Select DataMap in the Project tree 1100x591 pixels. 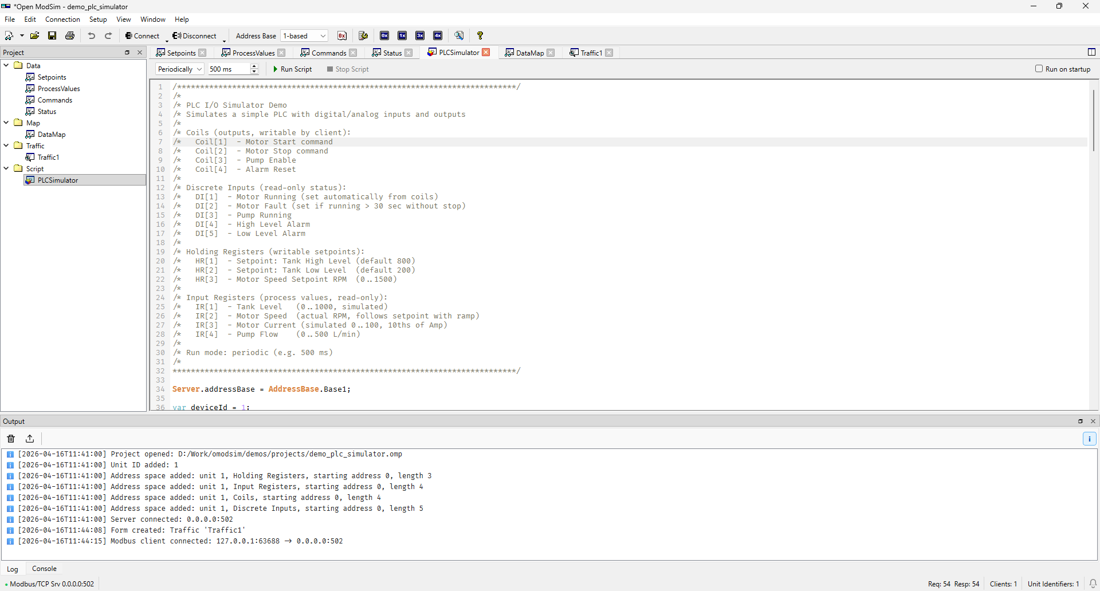[x=51, y=134]
